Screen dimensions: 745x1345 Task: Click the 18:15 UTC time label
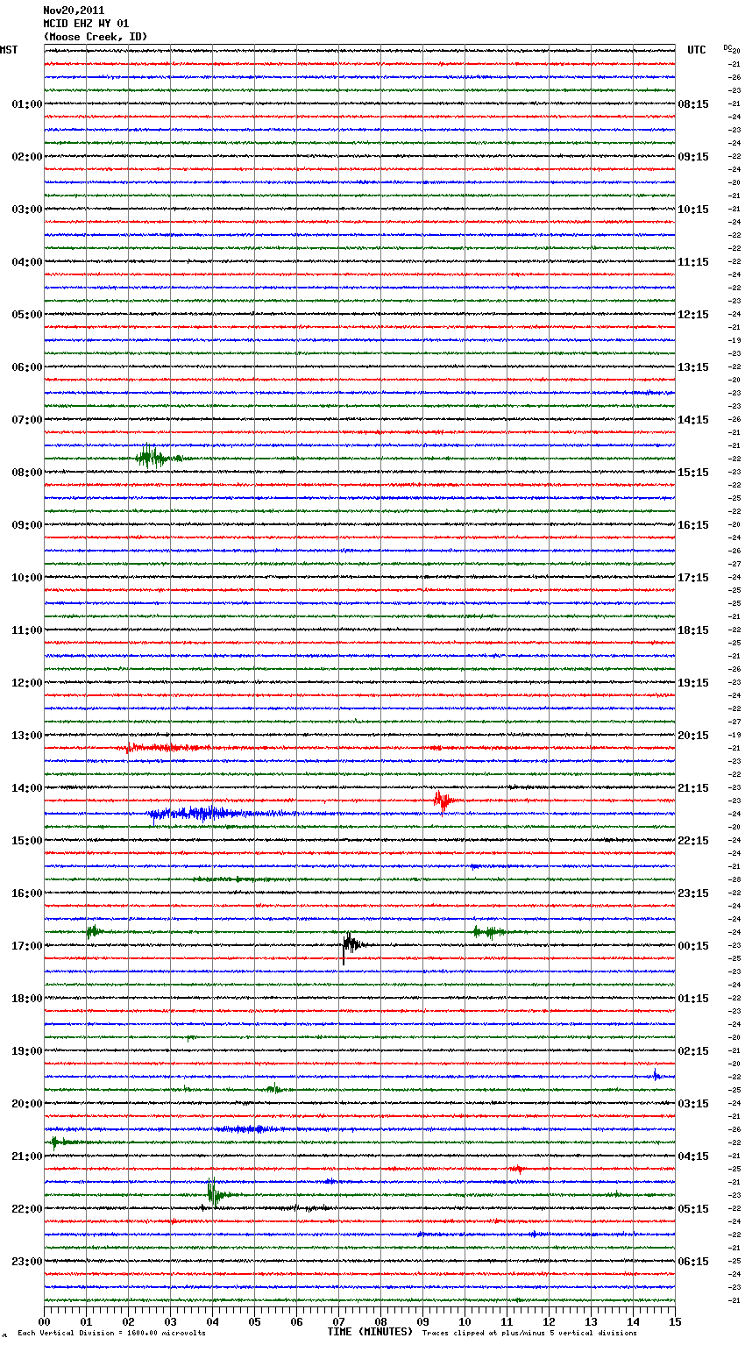coord(693,630)
